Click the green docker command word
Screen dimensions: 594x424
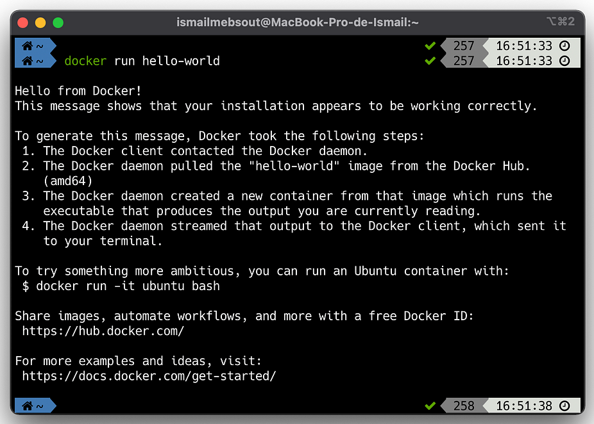click(x=85, y=61)
